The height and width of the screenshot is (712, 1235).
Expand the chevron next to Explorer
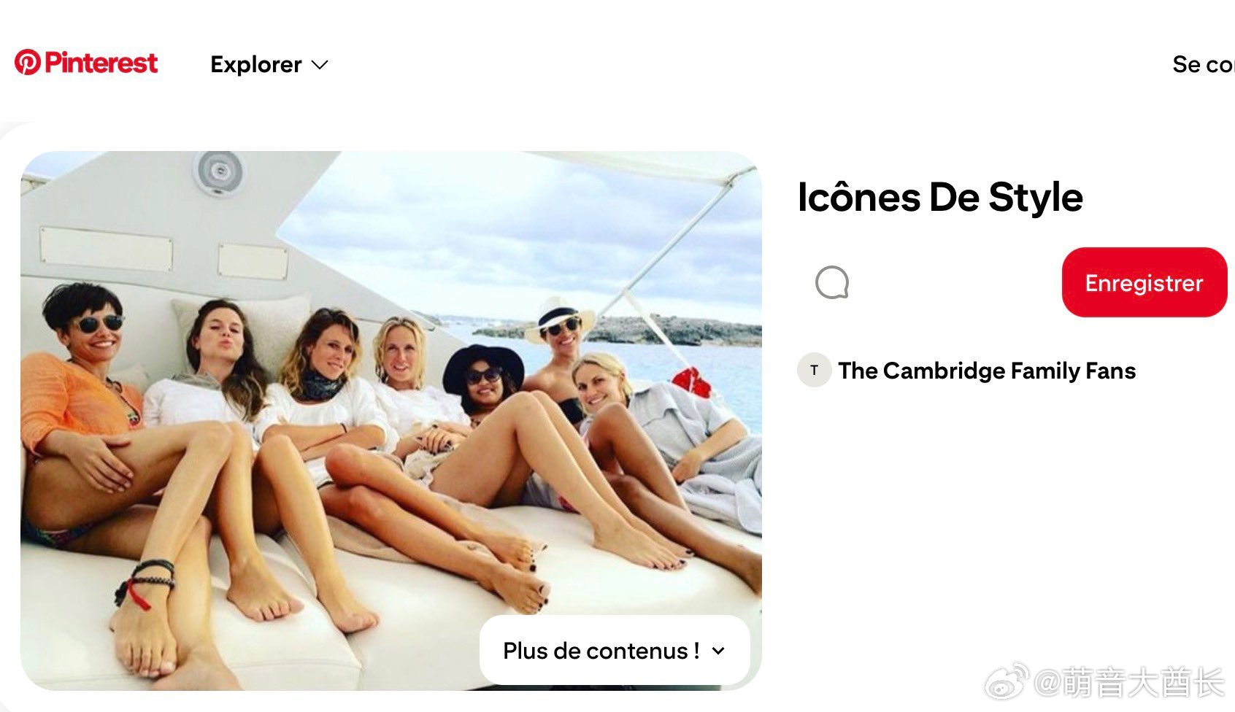click(x=320, y=65)
